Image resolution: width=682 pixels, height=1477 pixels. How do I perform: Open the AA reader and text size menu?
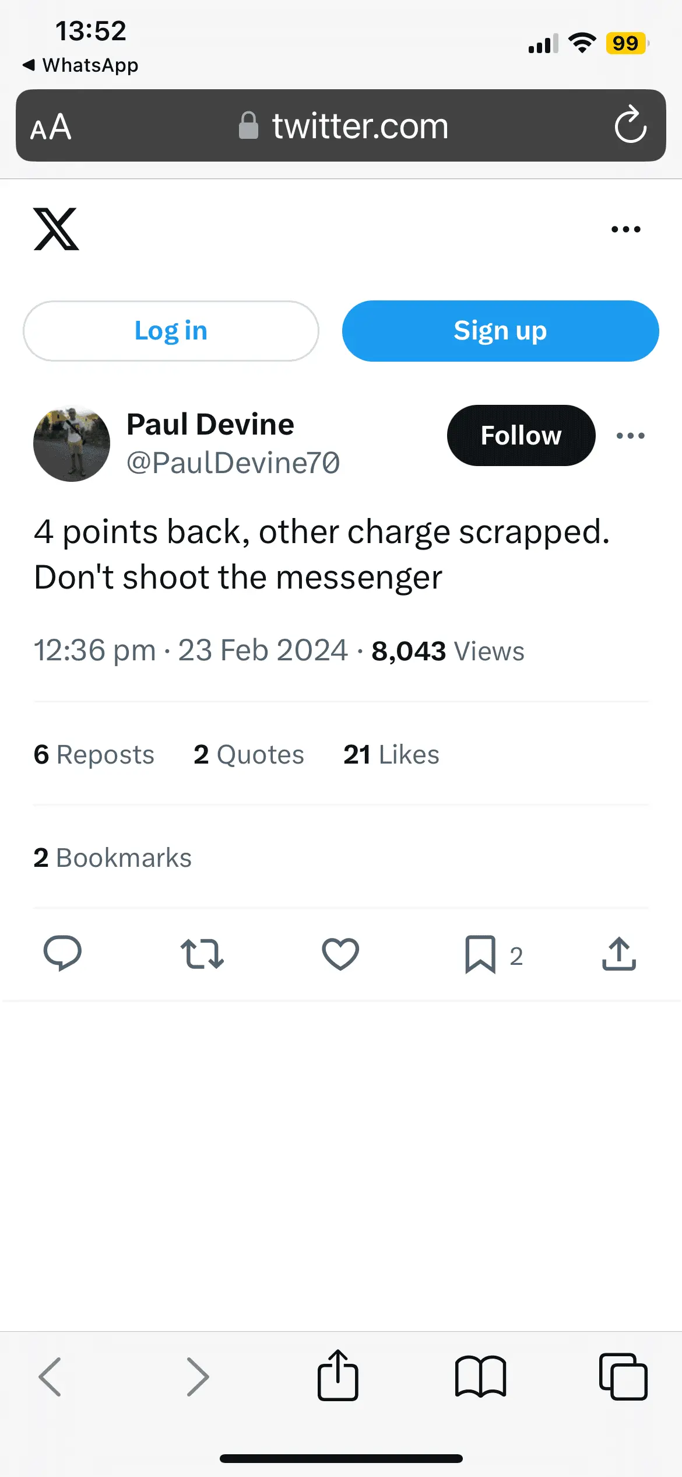tap(51, 127)
